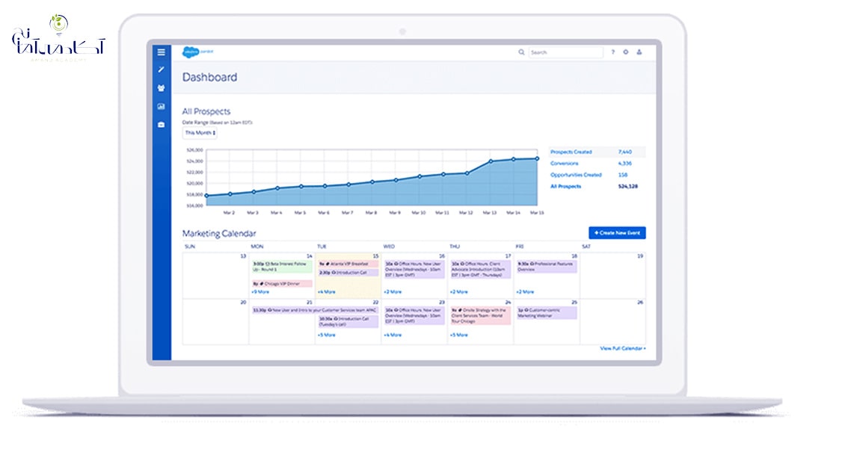Open the View Full Calendar link

tap(623, 349)
